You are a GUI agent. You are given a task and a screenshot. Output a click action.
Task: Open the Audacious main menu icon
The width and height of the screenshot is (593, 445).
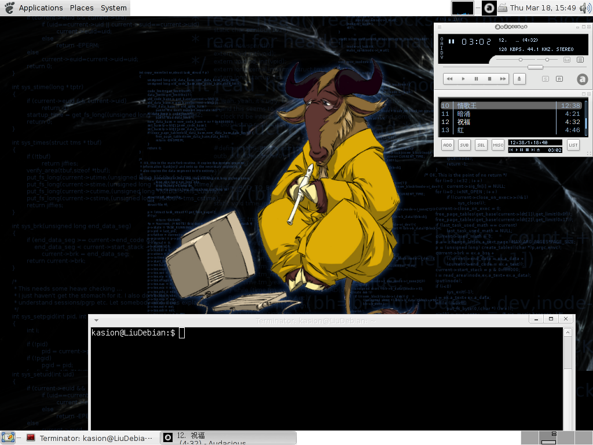(x=440, y=27)
